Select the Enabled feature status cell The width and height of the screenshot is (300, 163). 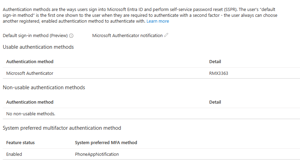click(x=14, y=154)
